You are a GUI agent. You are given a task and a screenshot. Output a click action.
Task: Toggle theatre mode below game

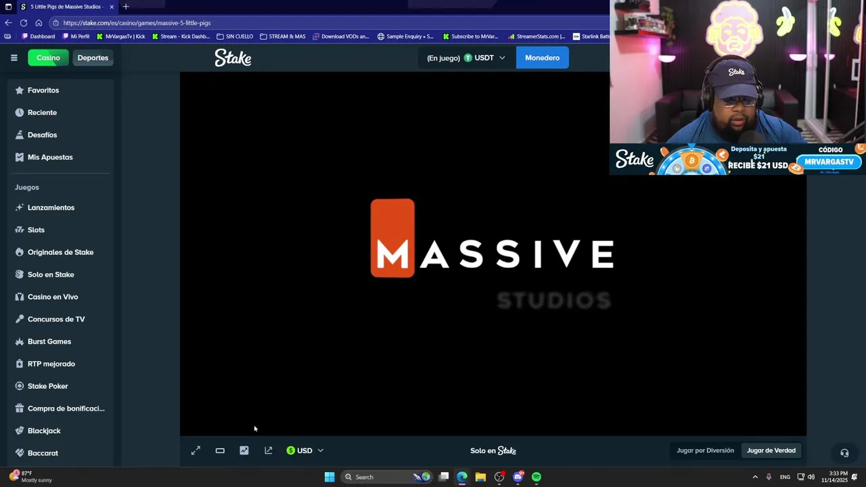(220, 450)
